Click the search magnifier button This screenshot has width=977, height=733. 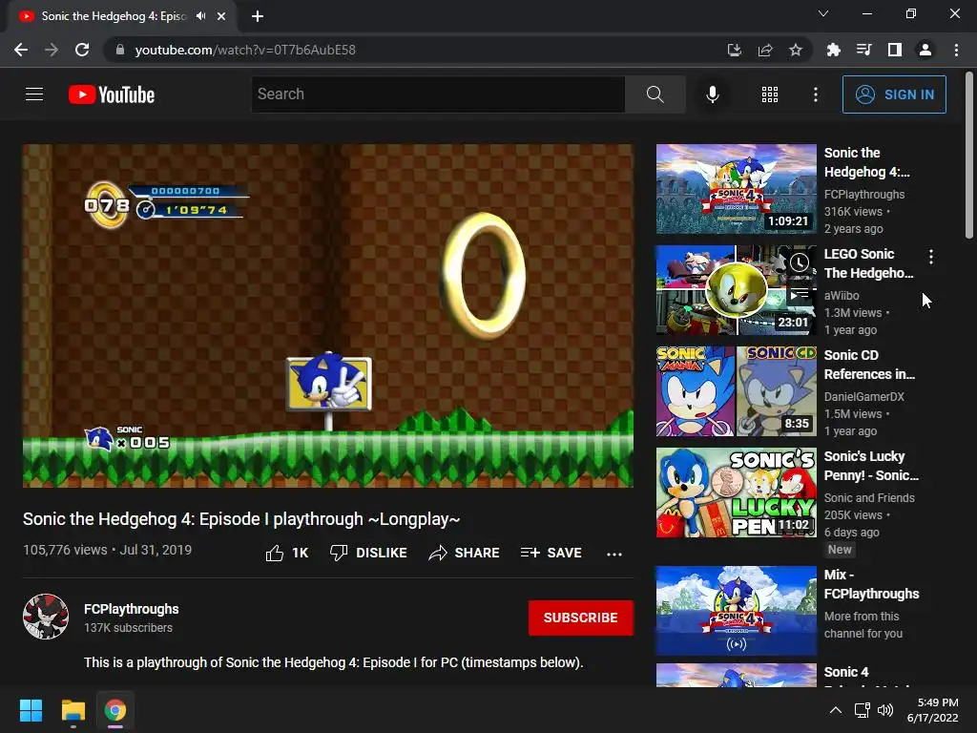point(655,94)
